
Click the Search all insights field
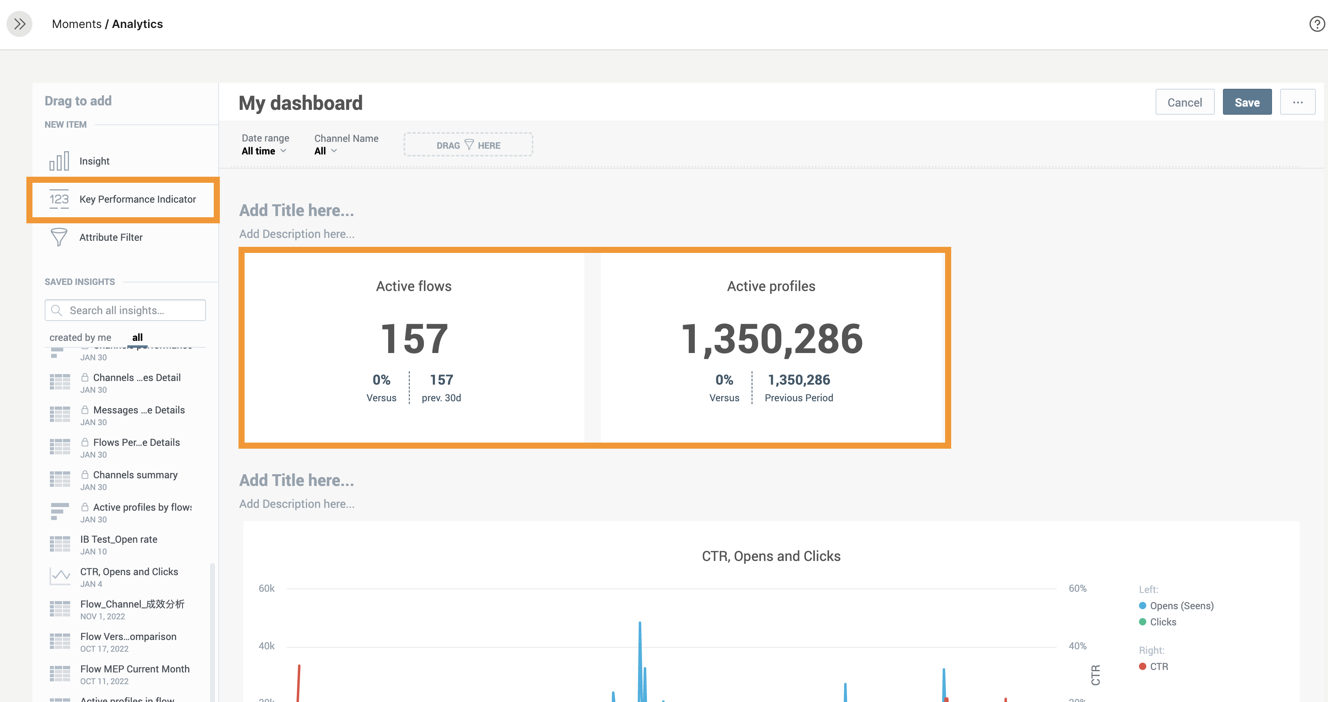(125, 310)
